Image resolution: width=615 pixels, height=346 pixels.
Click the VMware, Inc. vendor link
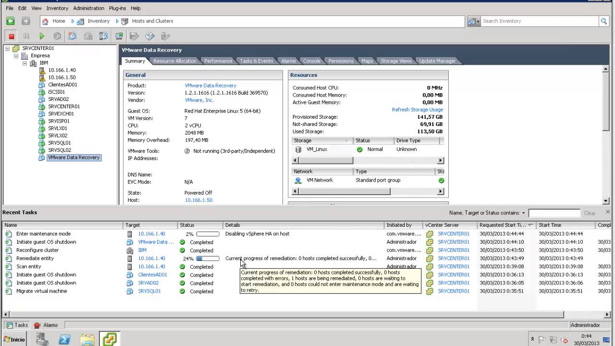tap(199, 100)
